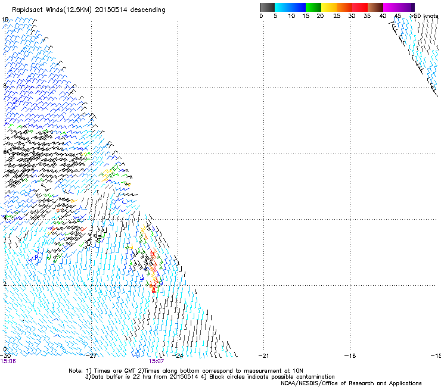Click the chart title 'Rapidscat Winds(12.5KM) 20150514 descending'

tap(89, 10)
